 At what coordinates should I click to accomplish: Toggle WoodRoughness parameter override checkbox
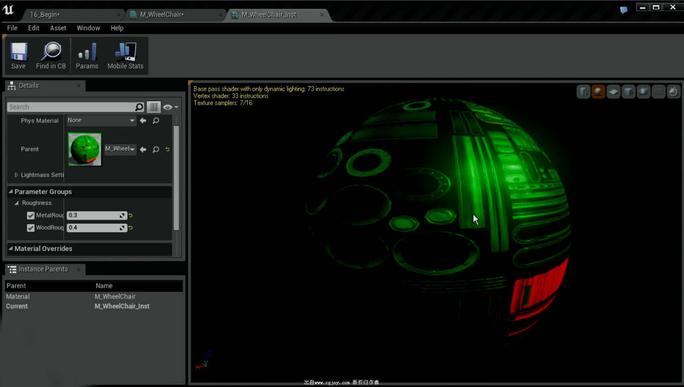pyautogui.click(x=31, y=228)
